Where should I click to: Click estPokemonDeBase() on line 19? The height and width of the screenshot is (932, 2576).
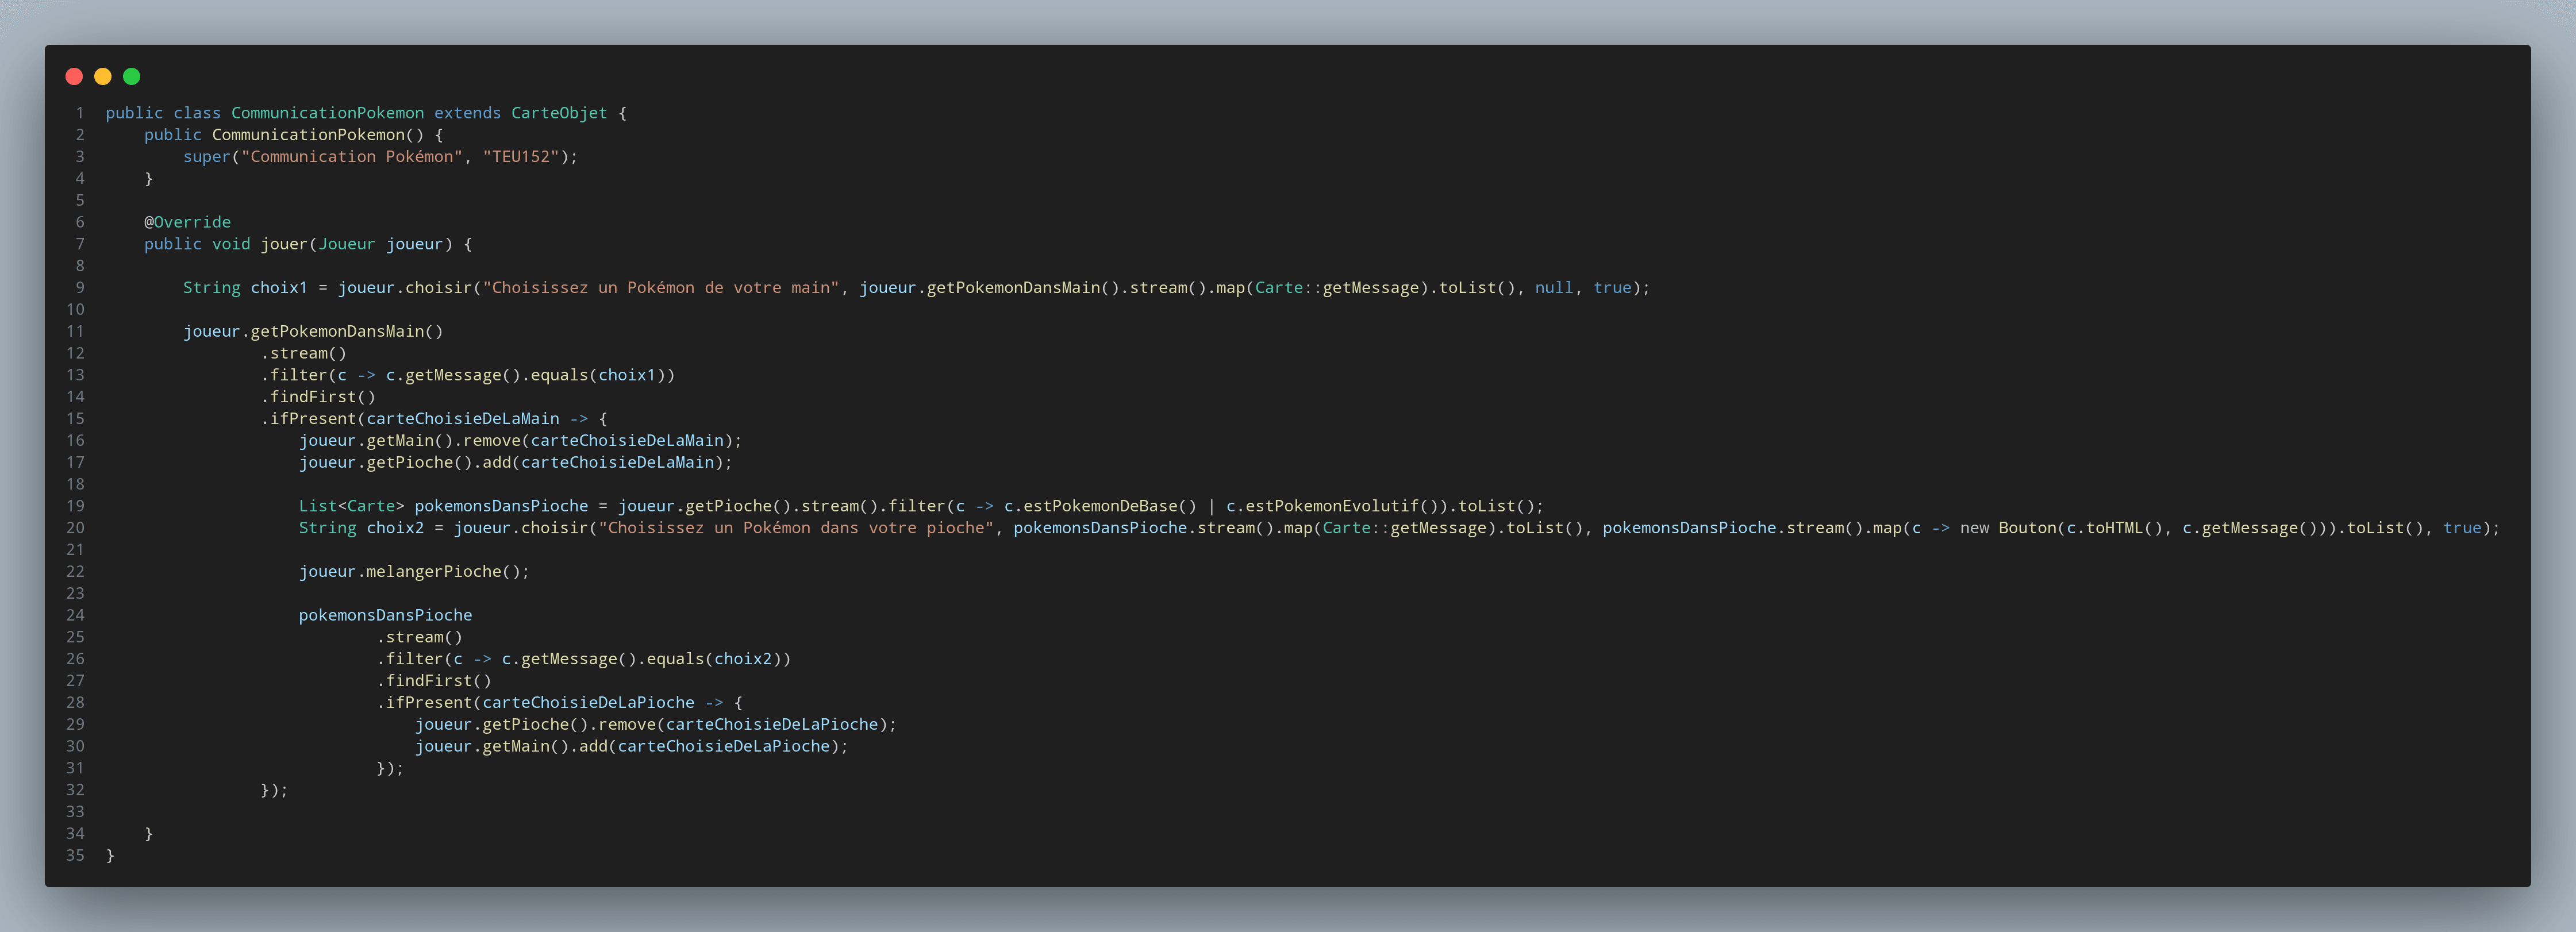point(1110,506)
